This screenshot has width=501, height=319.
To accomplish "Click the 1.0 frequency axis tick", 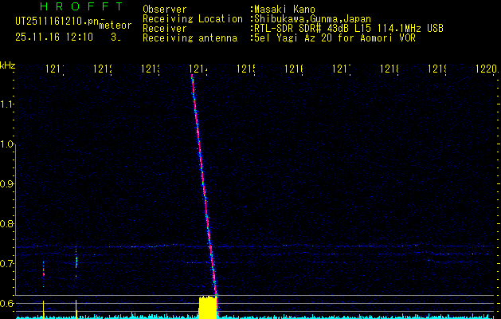I will pos(8,144).
